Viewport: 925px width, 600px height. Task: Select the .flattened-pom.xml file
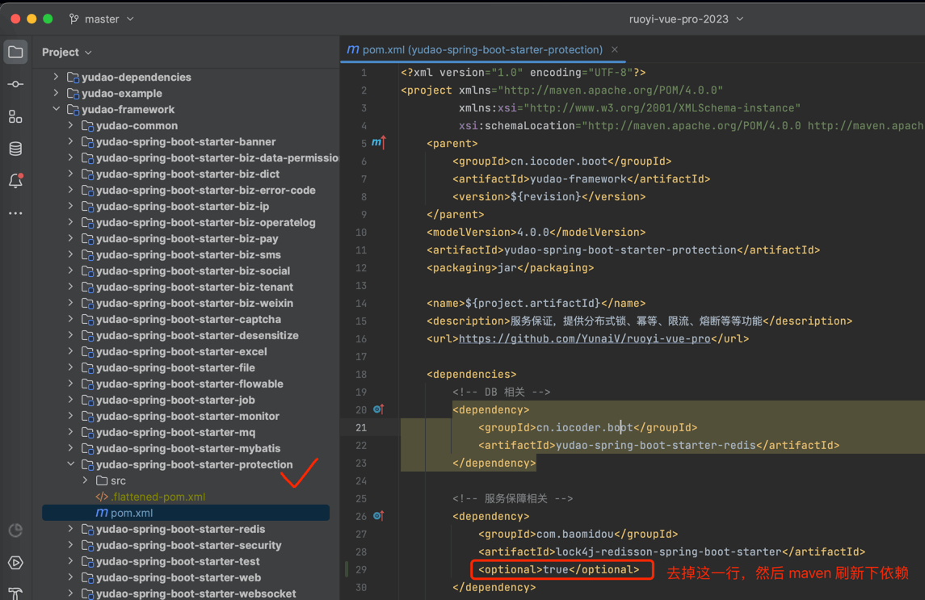[158, 497]
